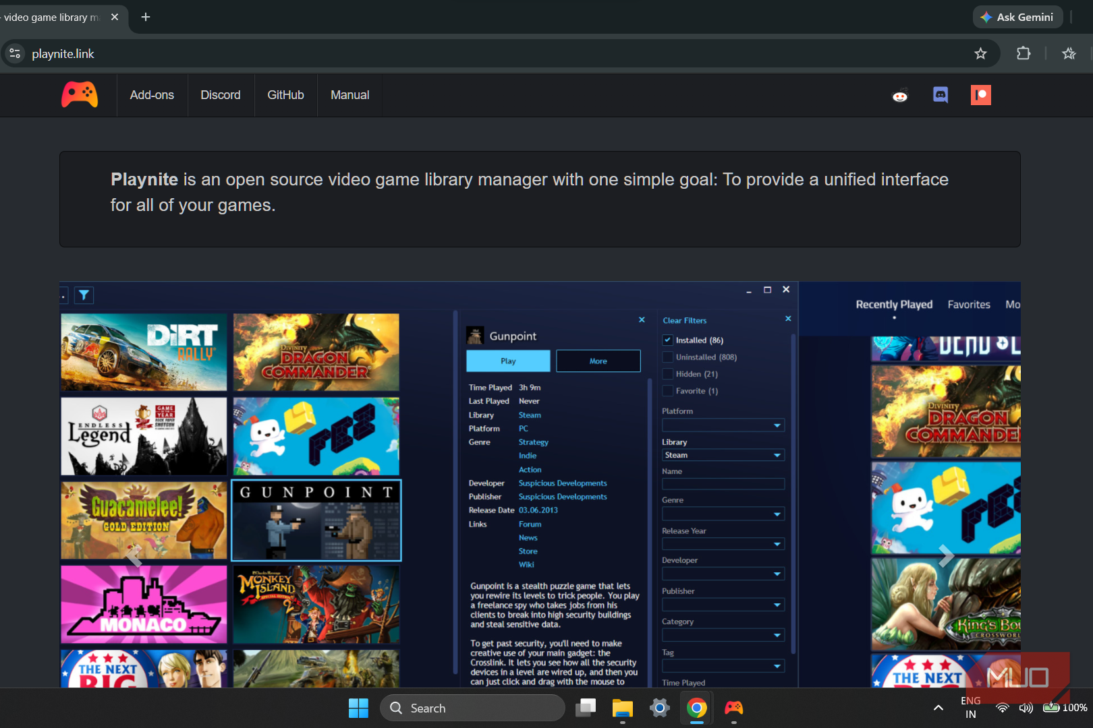
Task: Expand the Release Year dropdown
Action: click(x=723, y=544)
